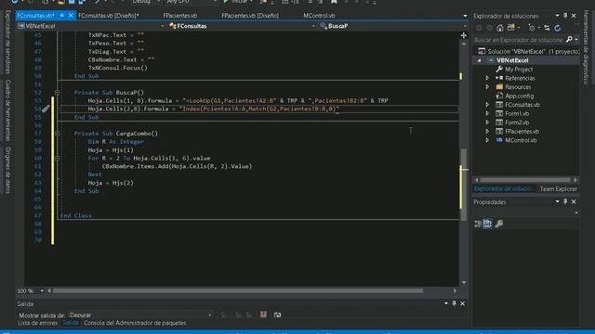The image size is (595, 334).
Task: Select the Explorador de soluciones bottom tab
Action: pos(504,188)
